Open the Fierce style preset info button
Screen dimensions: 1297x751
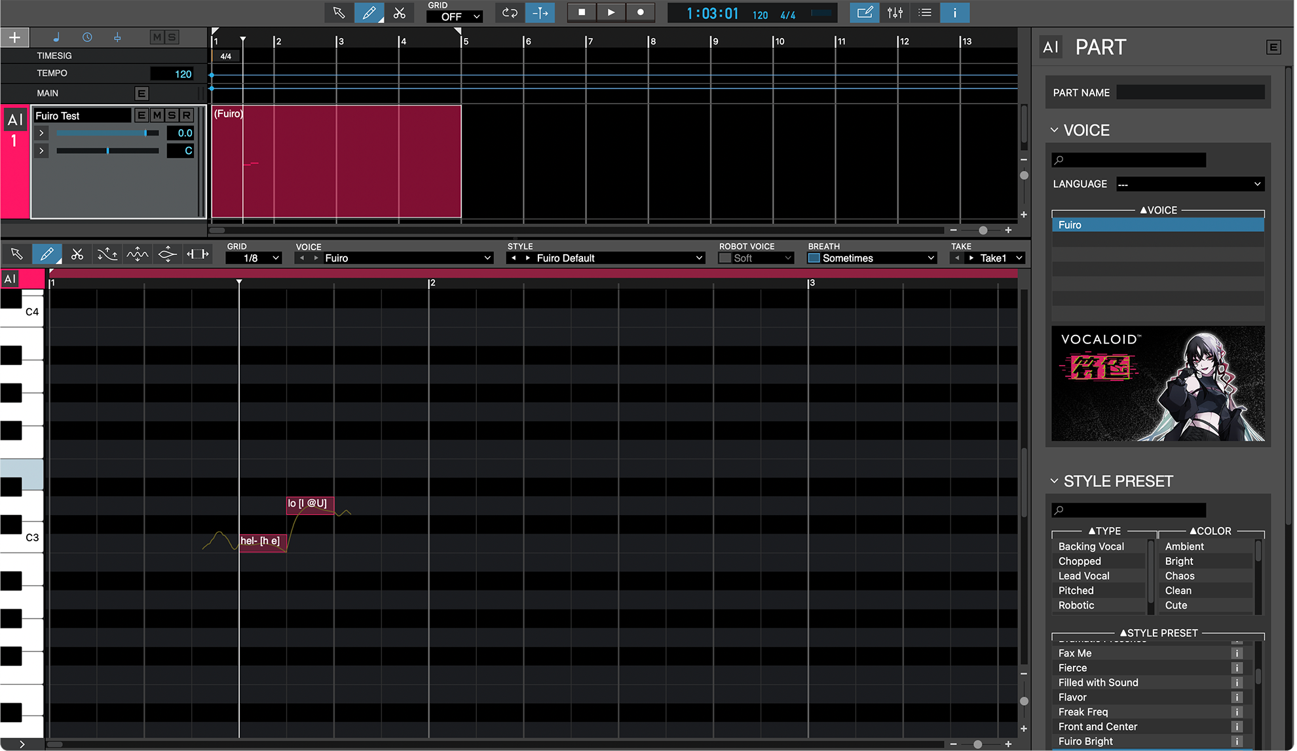tap(1237, 667)
